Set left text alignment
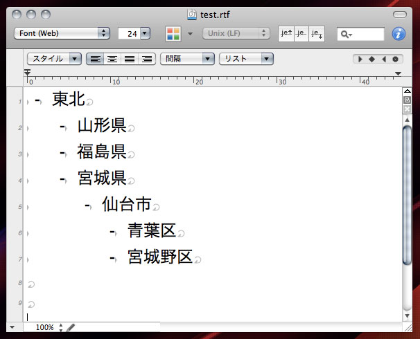Image resolution: width=420 pixels, height=339 pixels. coord(96,59)
